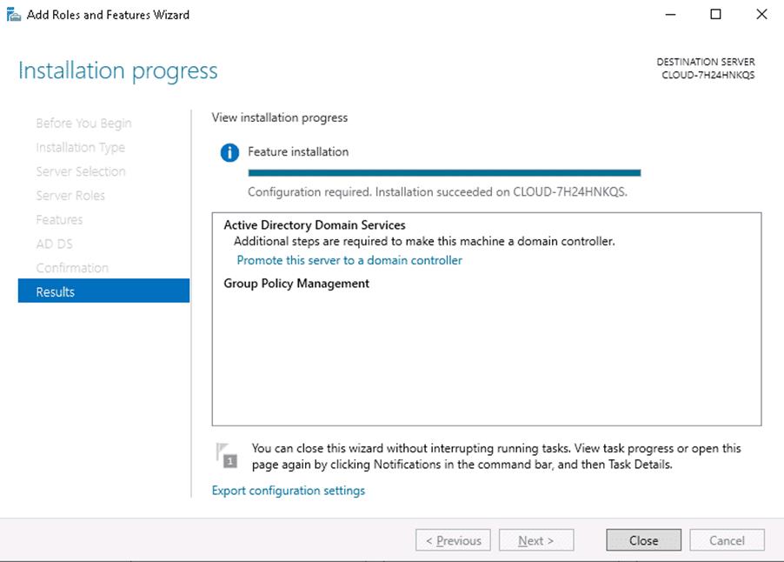
Task: Promote this server to a domain controller
Action: [349, 260]
